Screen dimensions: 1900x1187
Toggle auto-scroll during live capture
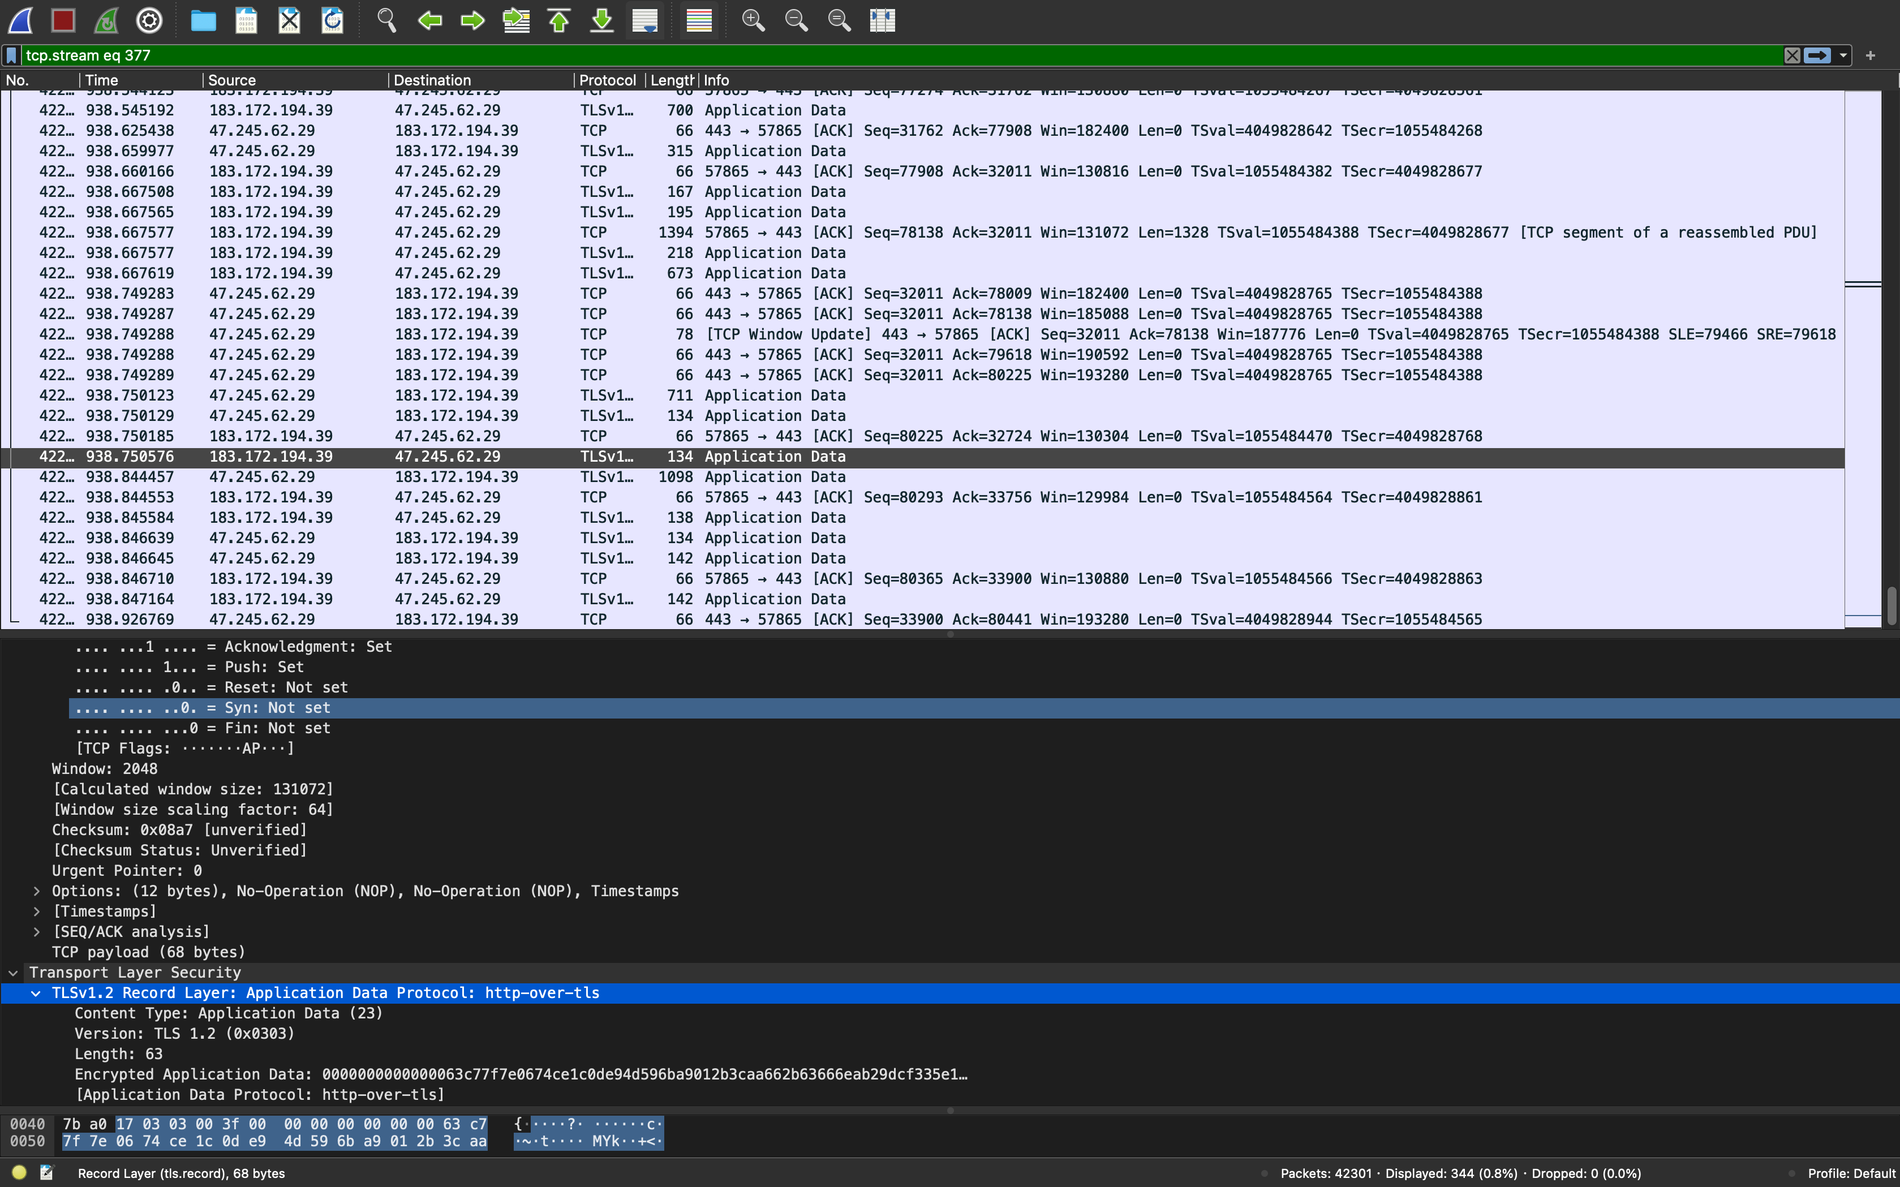644,20
